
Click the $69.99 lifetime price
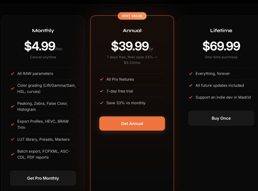pos(221,46)
